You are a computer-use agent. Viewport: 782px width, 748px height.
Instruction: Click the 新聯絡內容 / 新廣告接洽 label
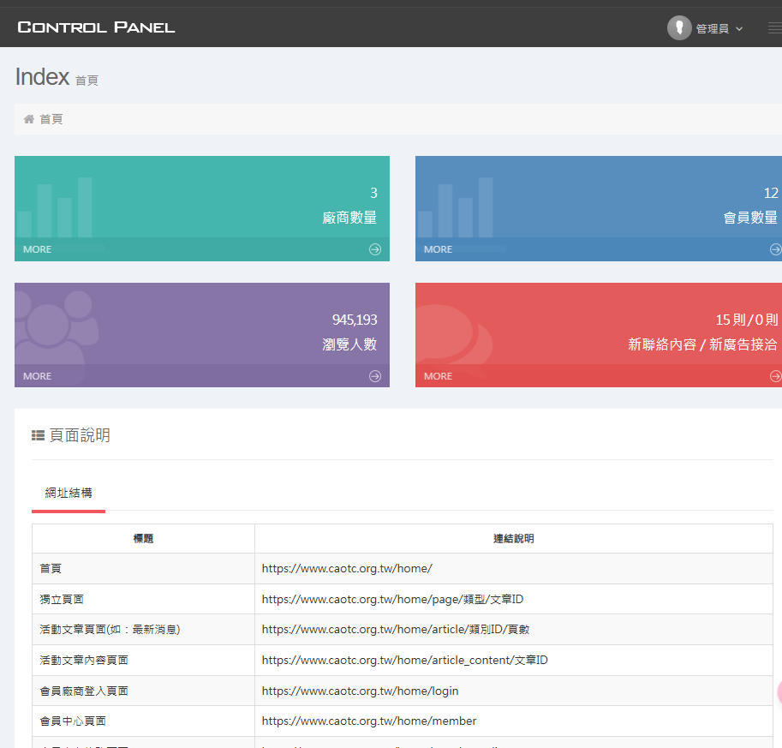(702, 344)
